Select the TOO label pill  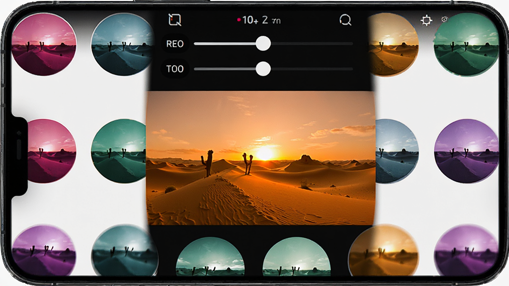click(x=175, y=69)
